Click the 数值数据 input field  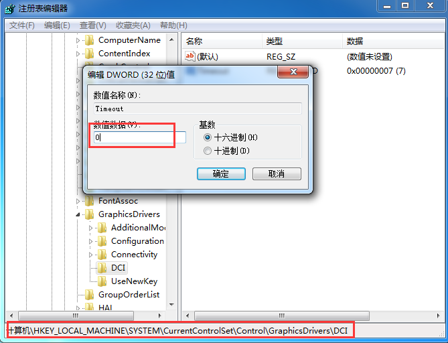(140, 137)
